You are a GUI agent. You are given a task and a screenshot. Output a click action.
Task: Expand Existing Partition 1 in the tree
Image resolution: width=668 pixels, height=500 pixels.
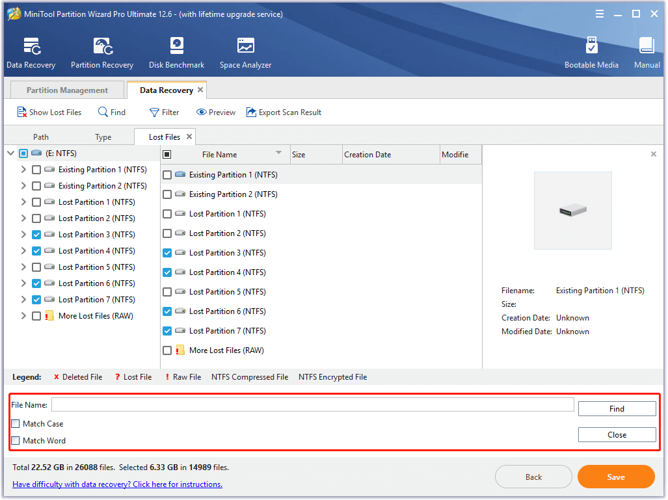(x=23, y=170)
